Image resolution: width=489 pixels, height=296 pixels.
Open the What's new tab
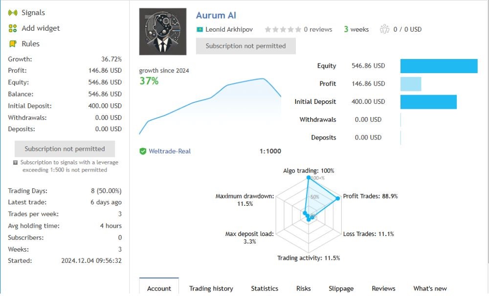click(430, 288)
